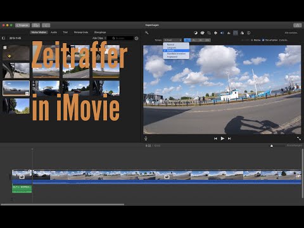Select the first short timeline video clip
304x228 pixels.
click(x=22, y=177)
